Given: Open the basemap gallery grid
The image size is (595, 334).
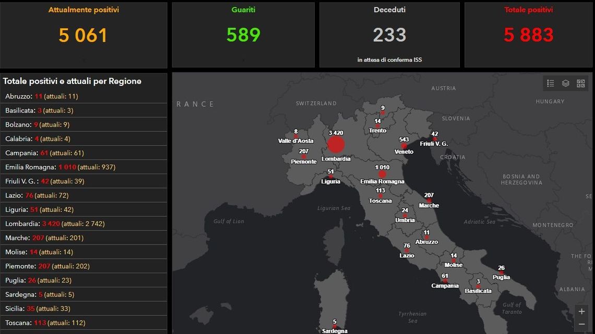Looking at the screenshot, I should 580,83.
